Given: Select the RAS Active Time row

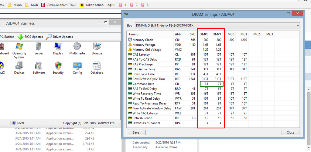Looking at the screenshot, I should click(213, 69).
